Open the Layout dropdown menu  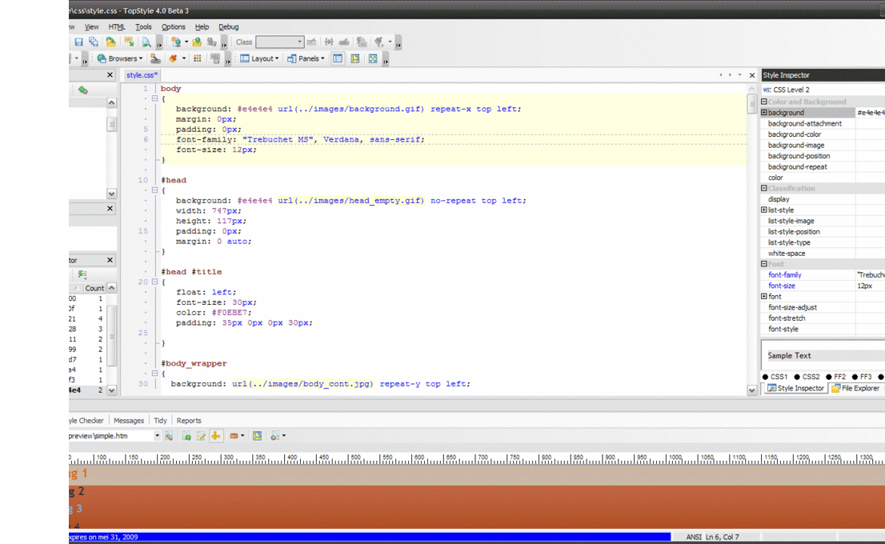pos(259,58)
